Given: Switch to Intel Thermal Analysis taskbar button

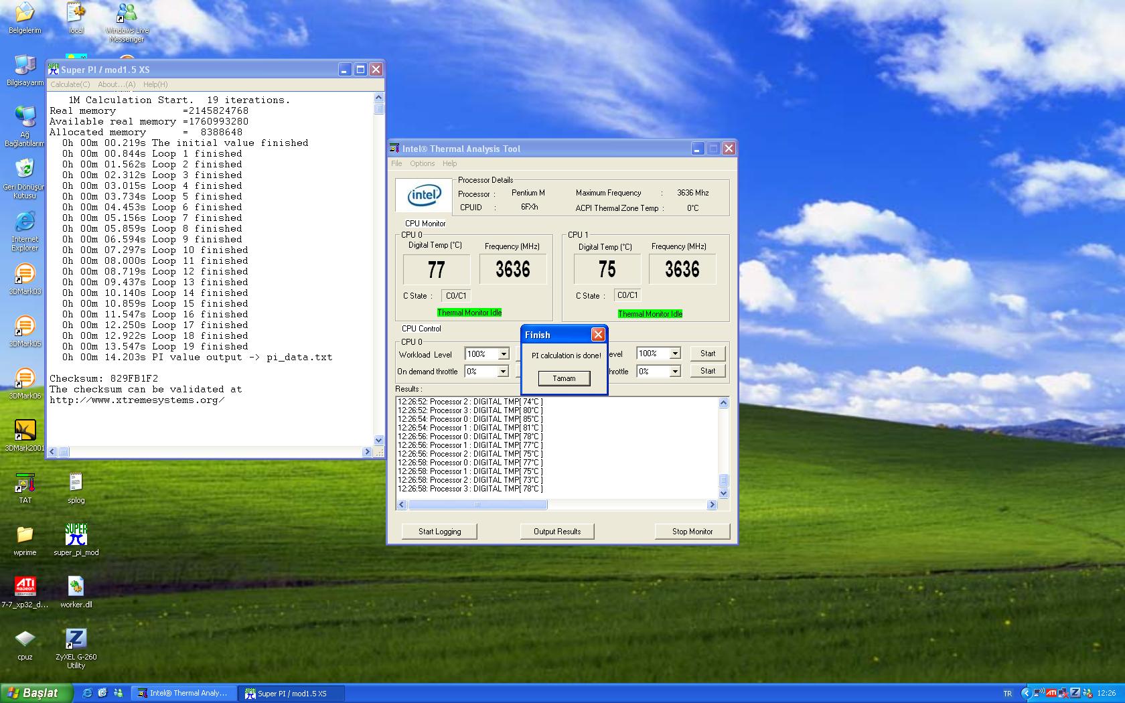Looking at the screenshot, I should (x=183, y=693).
